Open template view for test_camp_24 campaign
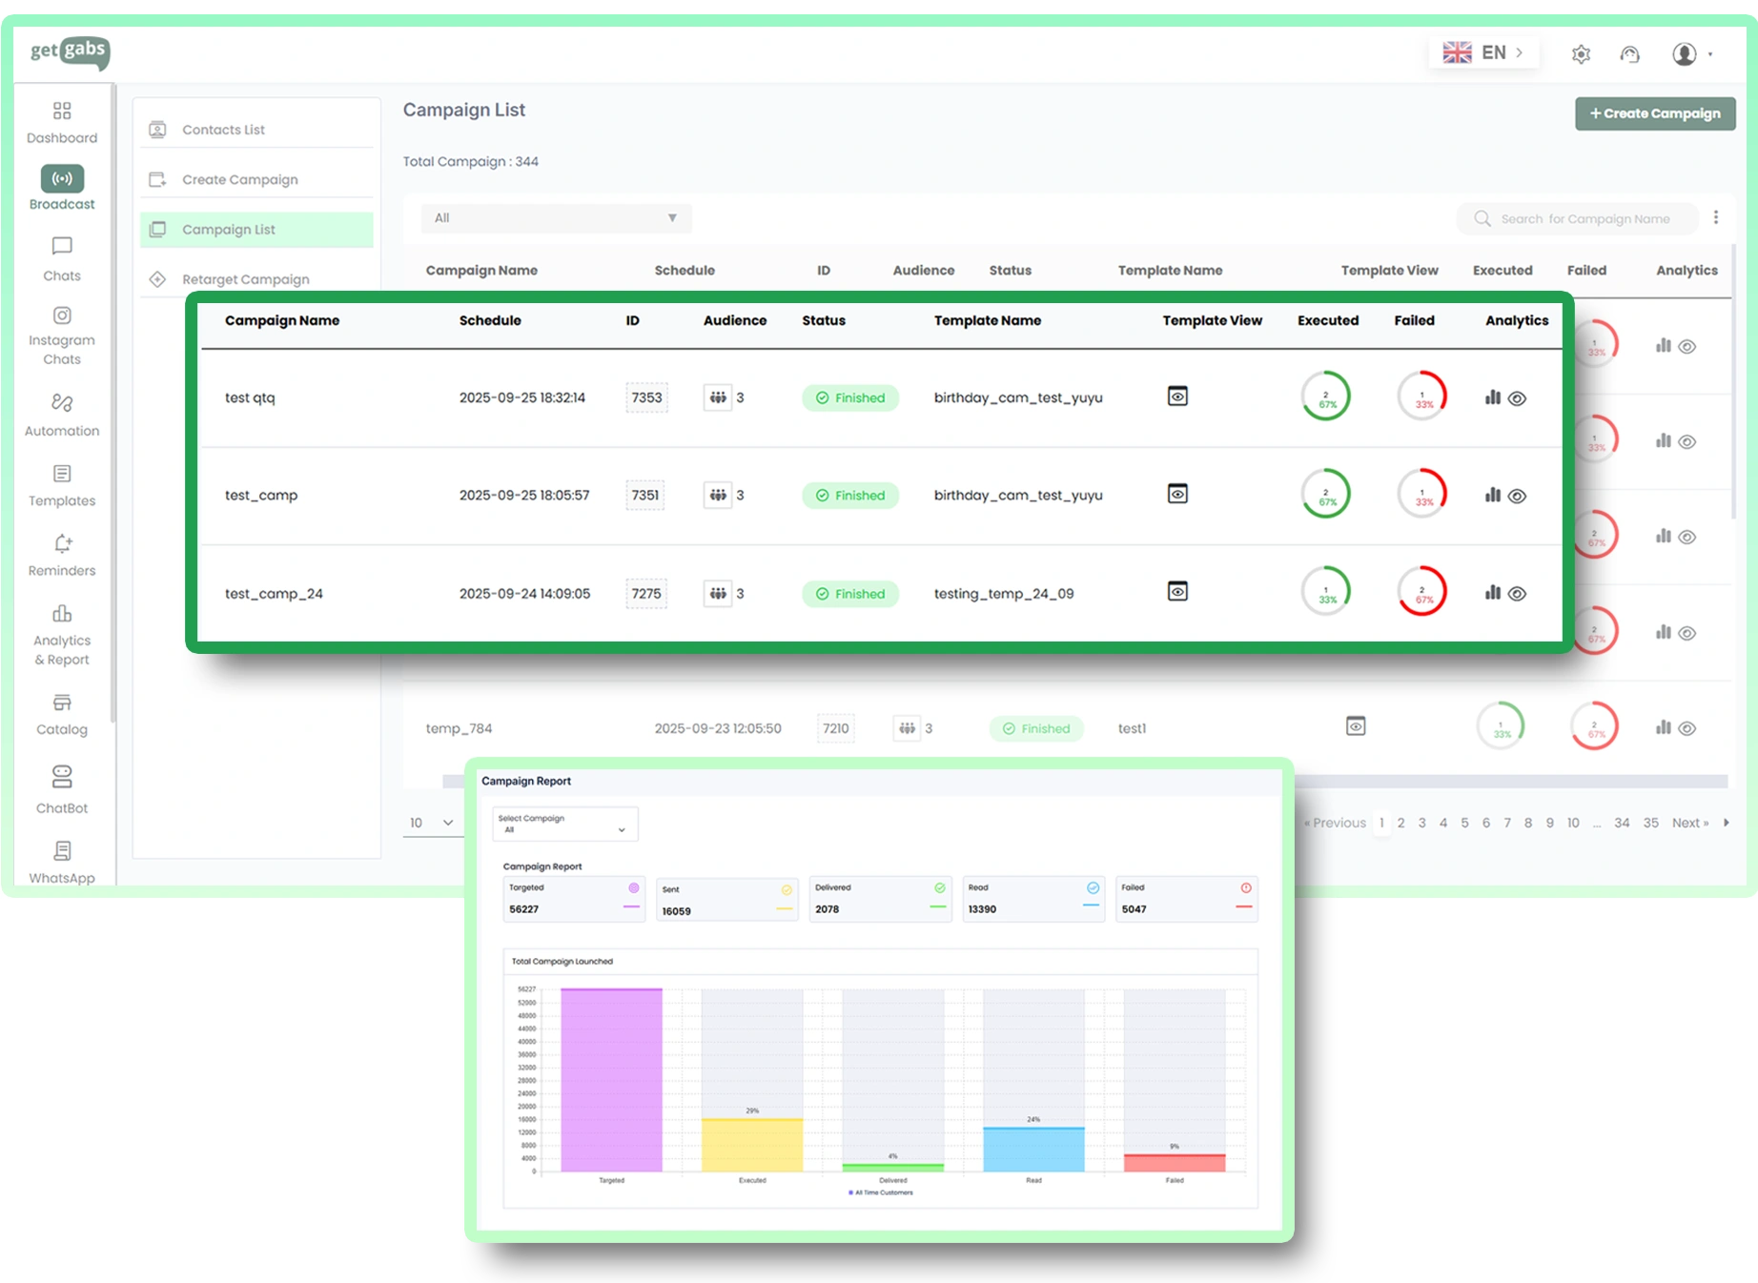 coord(1177,592)
